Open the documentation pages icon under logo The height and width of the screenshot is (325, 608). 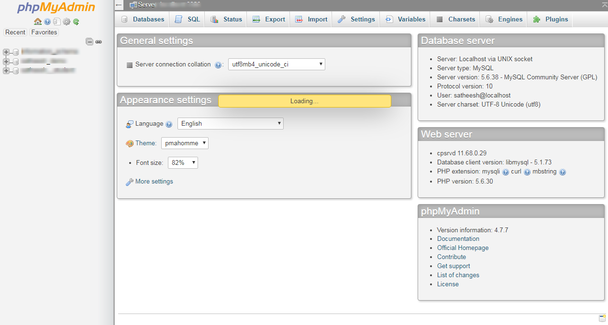pyautogui.click(x=57, y=22)
